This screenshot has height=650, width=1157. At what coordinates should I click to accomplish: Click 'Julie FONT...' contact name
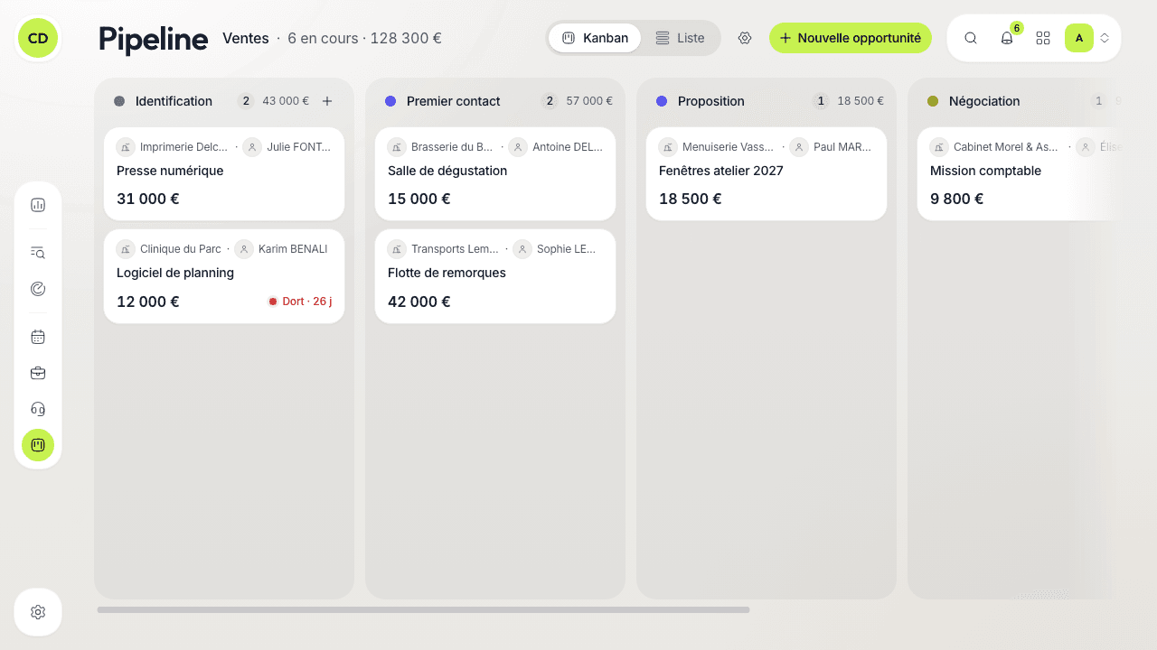(x=298, y=147)
